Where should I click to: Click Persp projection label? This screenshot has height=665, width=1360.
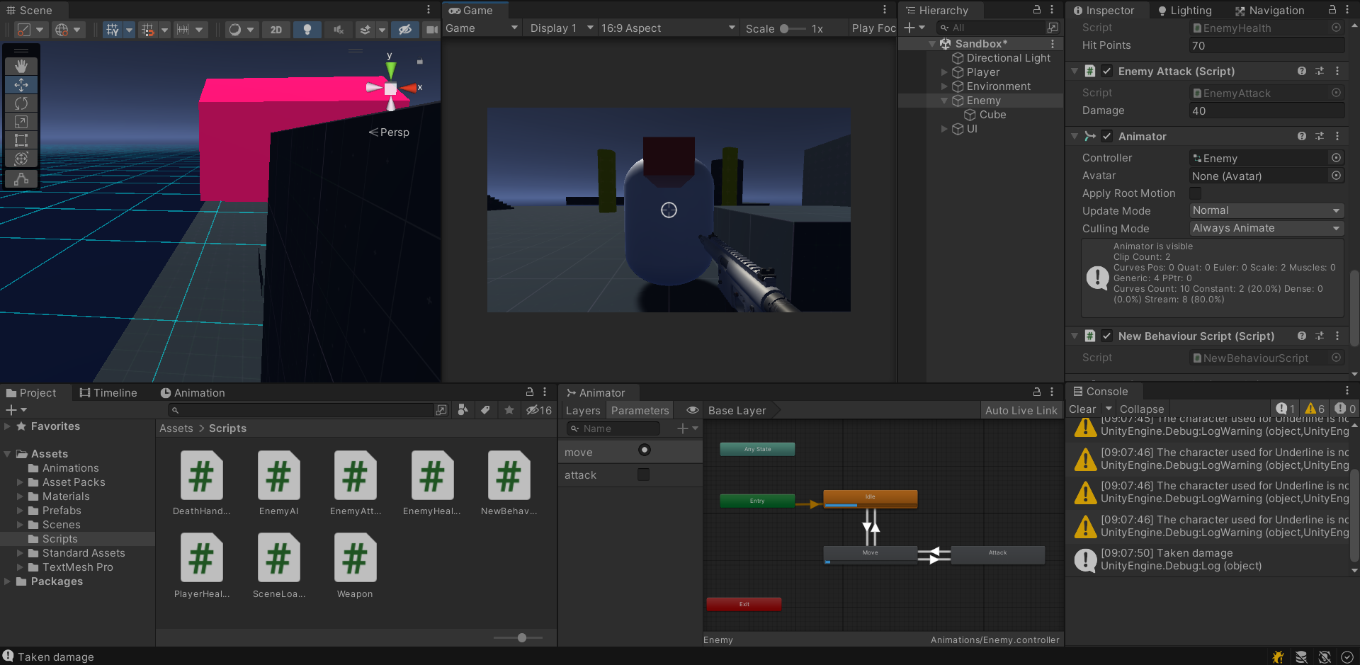389,132
